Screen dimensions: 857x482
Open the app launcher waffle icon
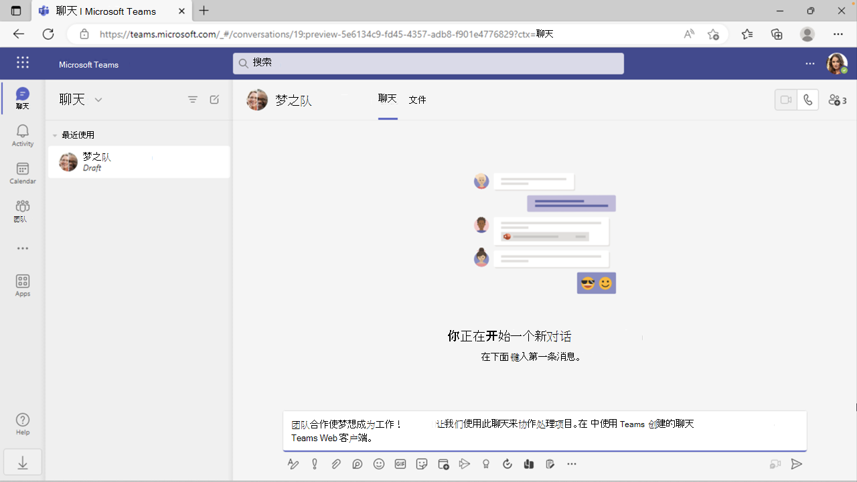(x=23, y=63)
